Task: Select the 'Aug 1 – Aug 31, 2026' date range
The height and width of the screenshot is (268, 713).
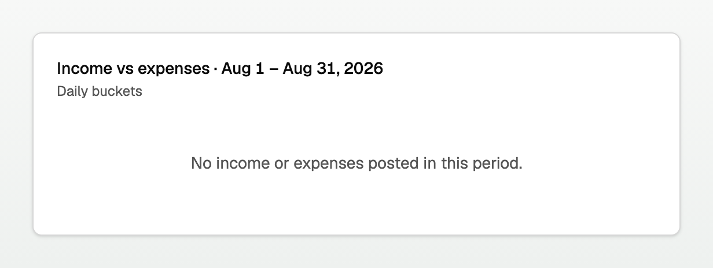Action: pyautogui.click(x=302, y=69)
